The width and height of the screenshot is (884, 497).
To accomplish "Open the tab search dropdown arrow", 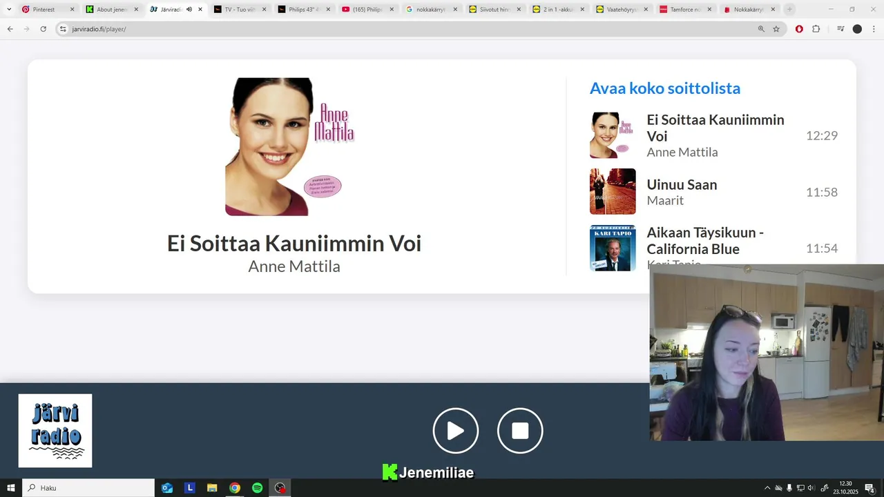I will 9,10.
